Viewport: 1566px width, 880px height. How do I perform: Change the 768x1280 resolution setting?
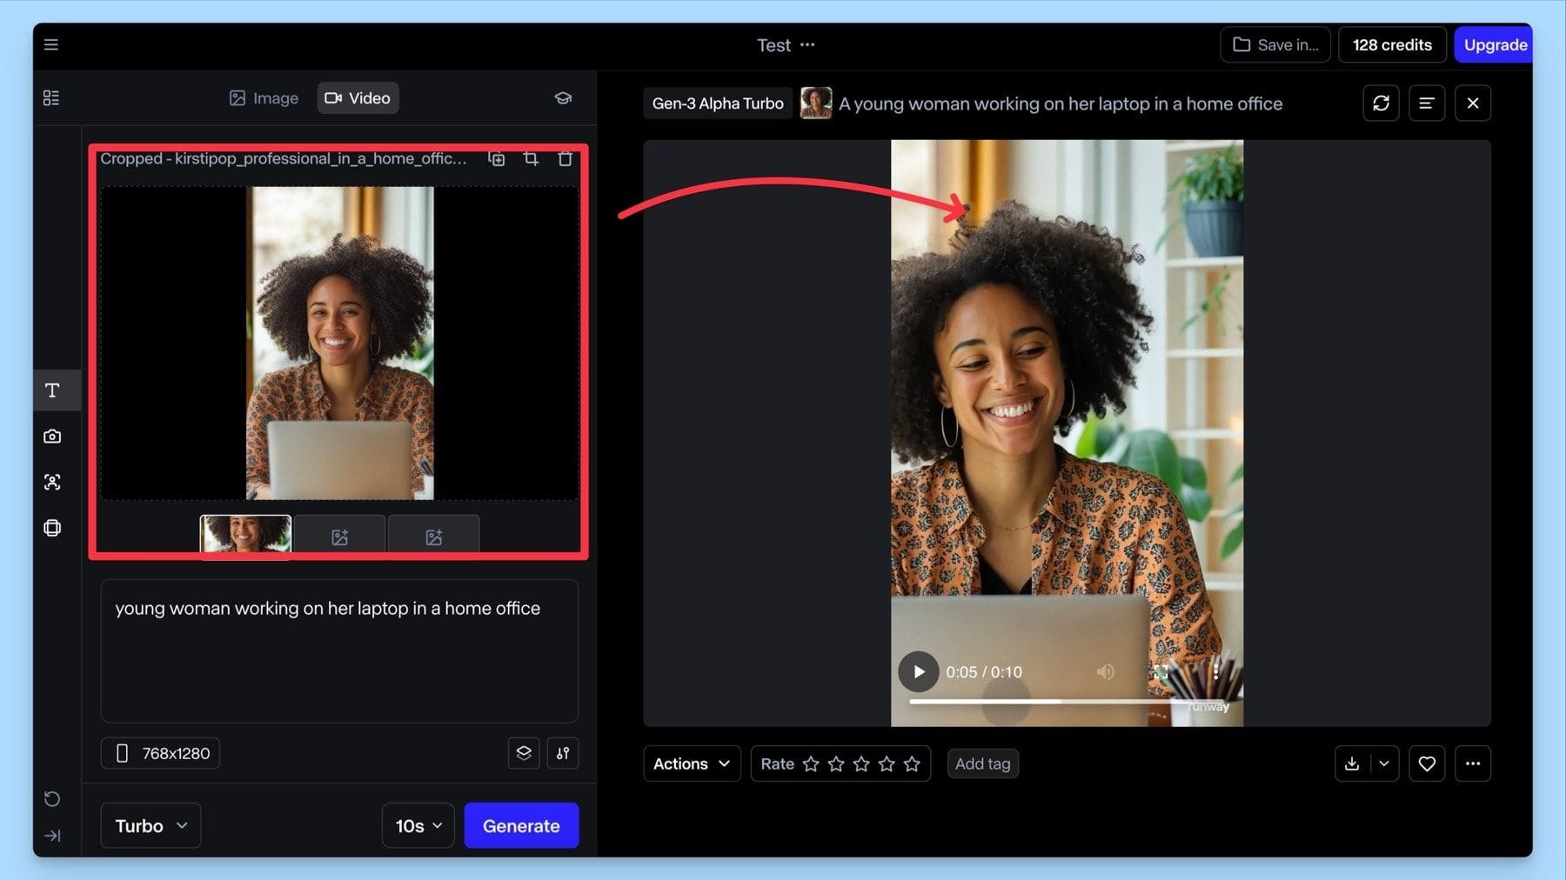pyautogui.click(x=161, y=753)
